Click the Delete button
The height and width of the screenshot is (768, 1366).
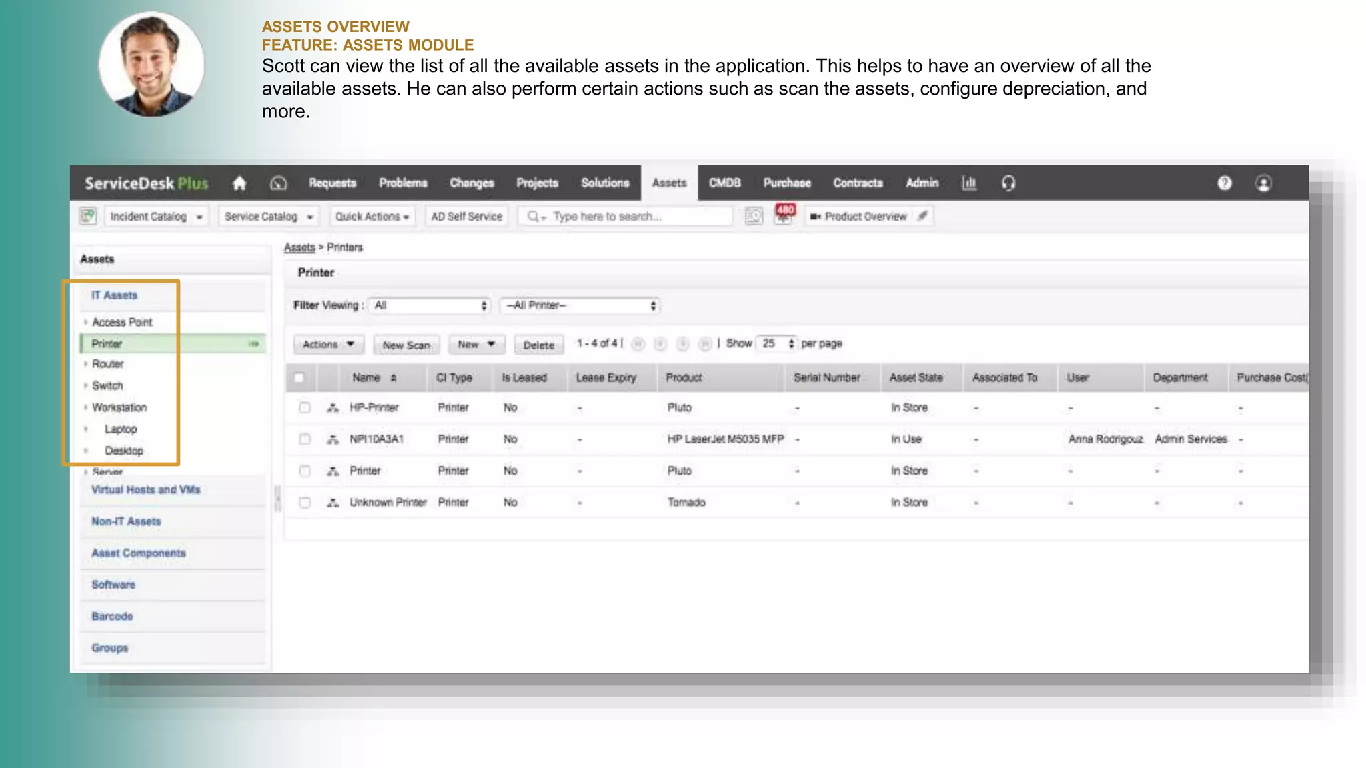click(538, 345)
